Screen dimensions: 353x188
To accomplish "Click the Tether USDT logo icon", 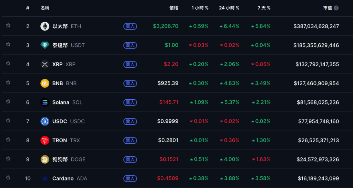I will click(45, 45).
